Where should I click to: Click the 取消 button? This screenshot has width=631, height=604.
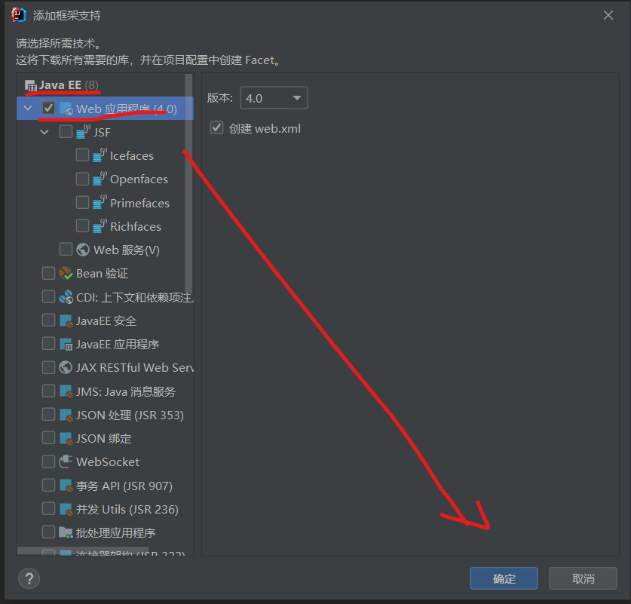click(583, 578)
